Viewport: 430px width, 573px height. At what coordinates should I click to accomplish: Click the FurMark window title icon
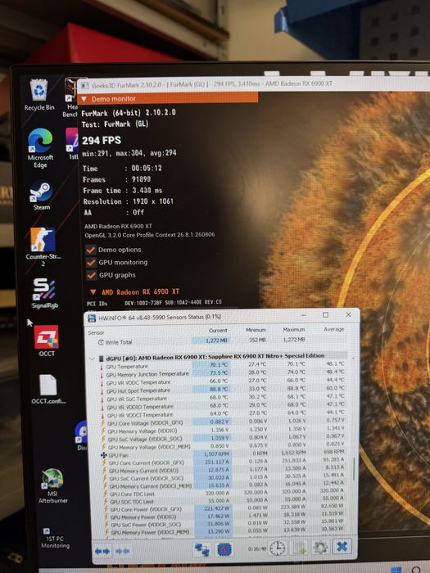point(85,85)
